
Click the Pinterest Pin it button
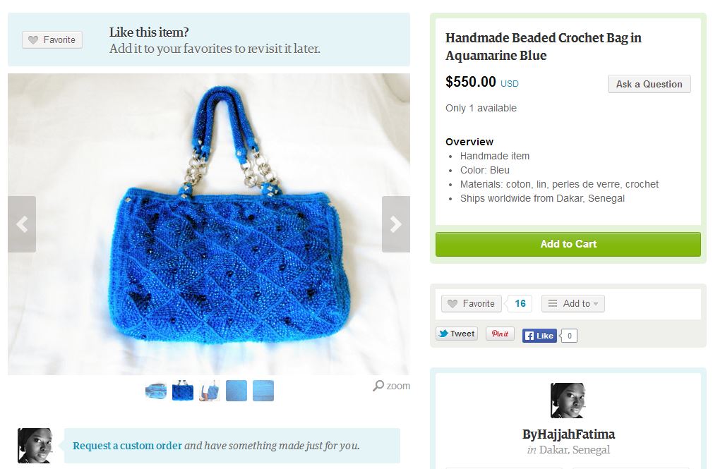coord(500,334)
